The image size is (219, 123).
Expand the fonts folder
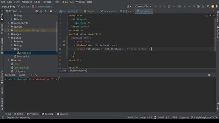(12, 41)
